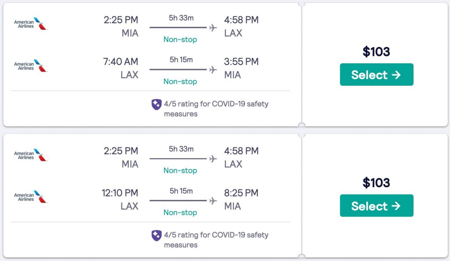Image resolution: width=450 pixels, height=261 pixels.
Task: Click the airplane icon on the flight arriving 8:25 PM
Action: (213, 201)
